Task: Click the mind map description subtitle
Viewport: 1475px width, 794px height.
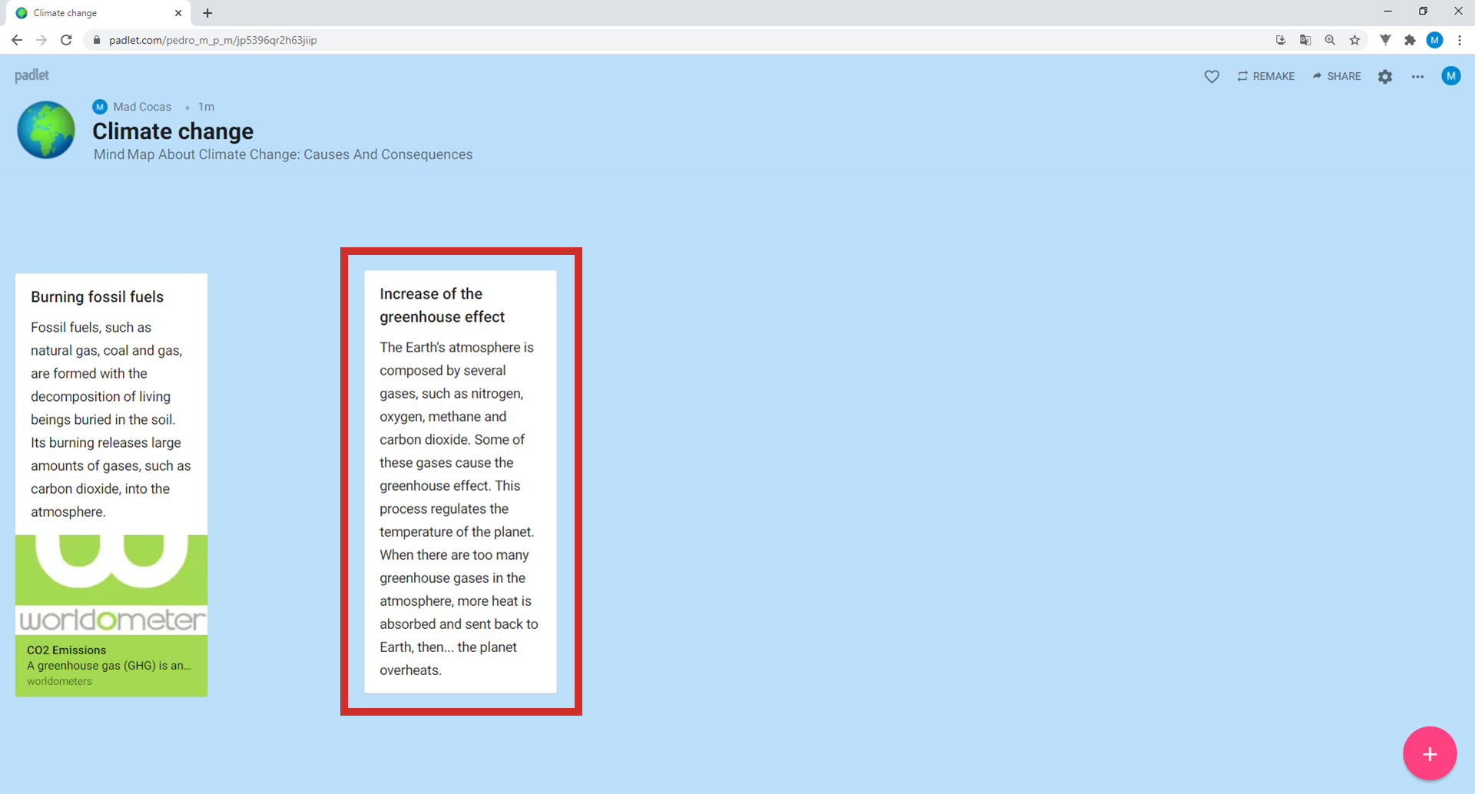Action: coord(283,154)
